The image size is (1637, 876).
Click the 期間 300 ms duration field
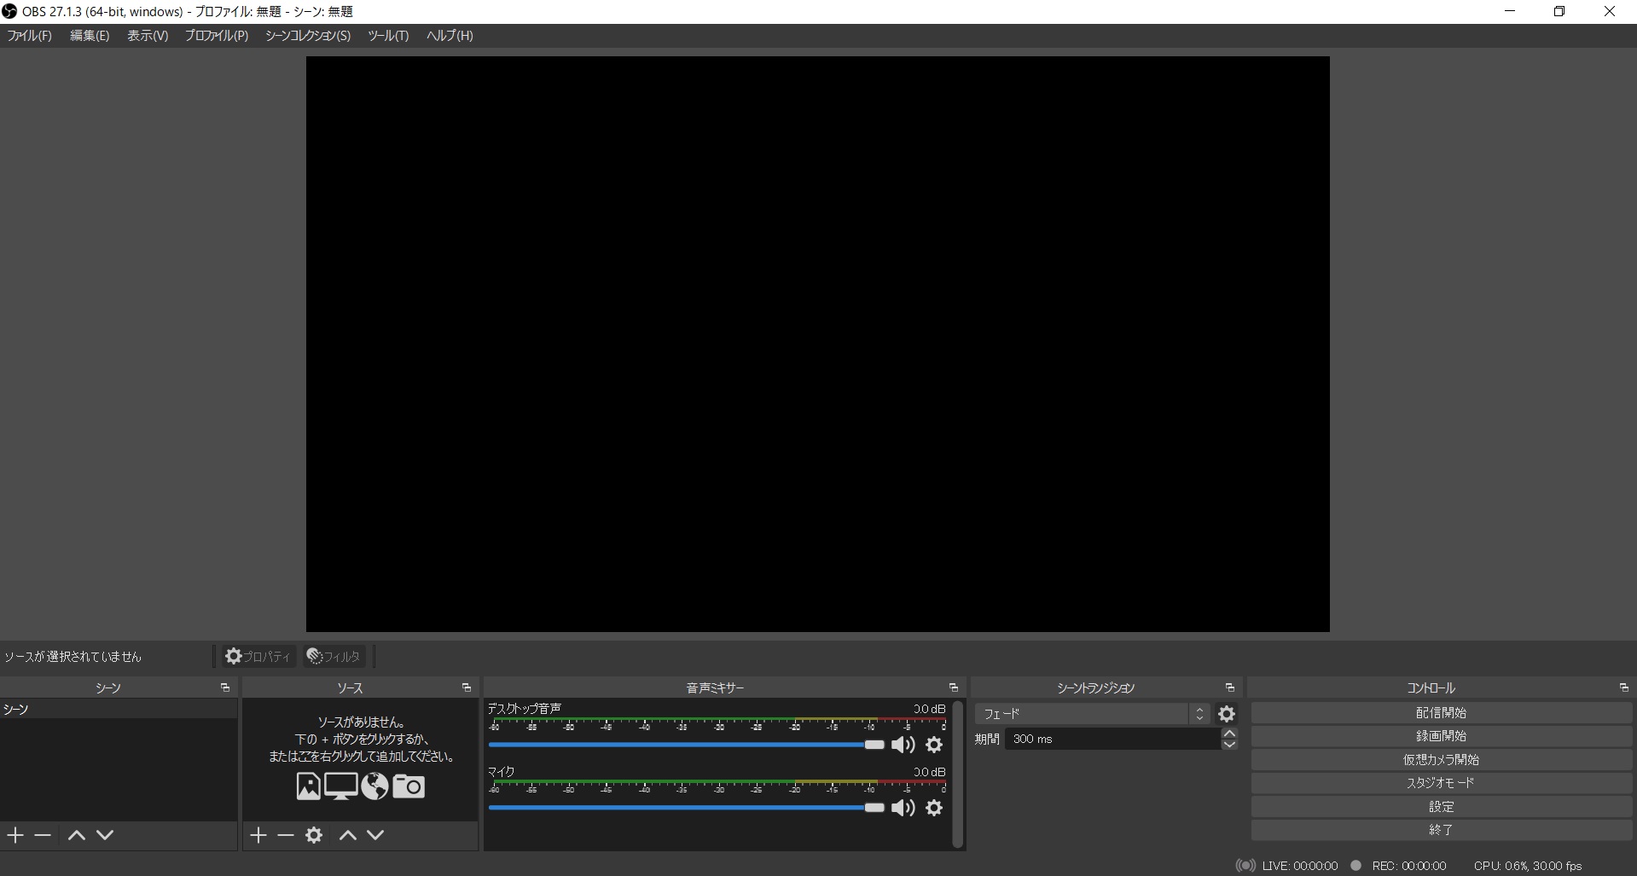pyautogui.click(x=1112, y=740)
